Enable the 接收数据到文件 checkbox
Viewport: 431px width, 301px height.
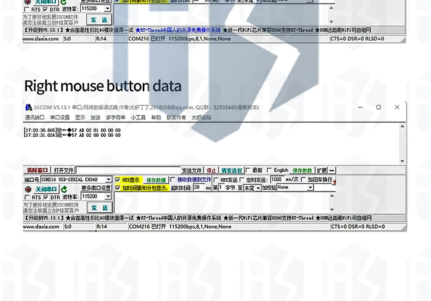(x=173, y=180)
